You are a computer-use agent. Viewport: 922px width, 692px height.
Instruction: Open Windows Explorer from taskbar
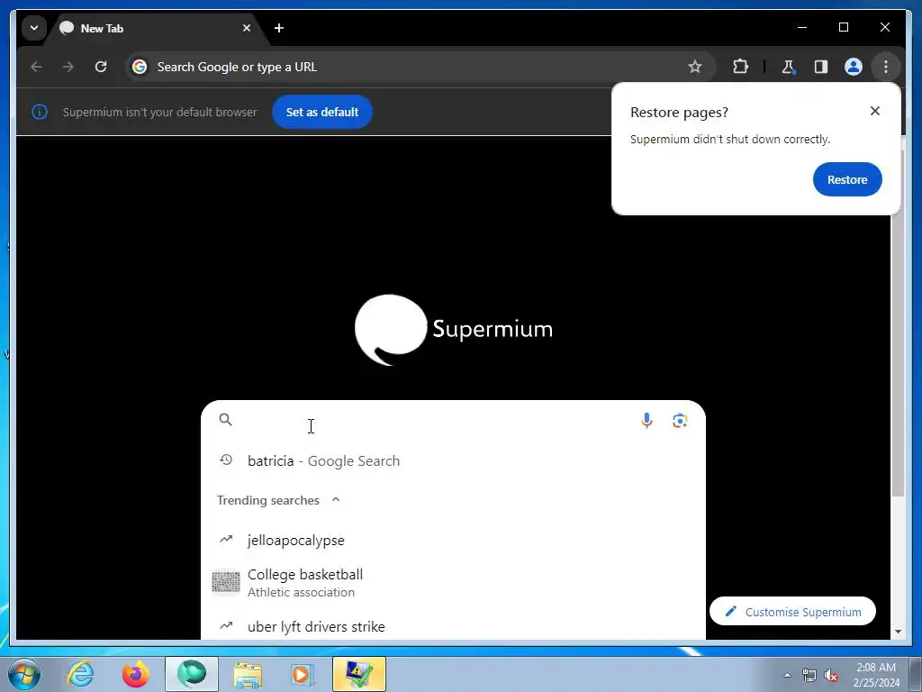(248, 674)
